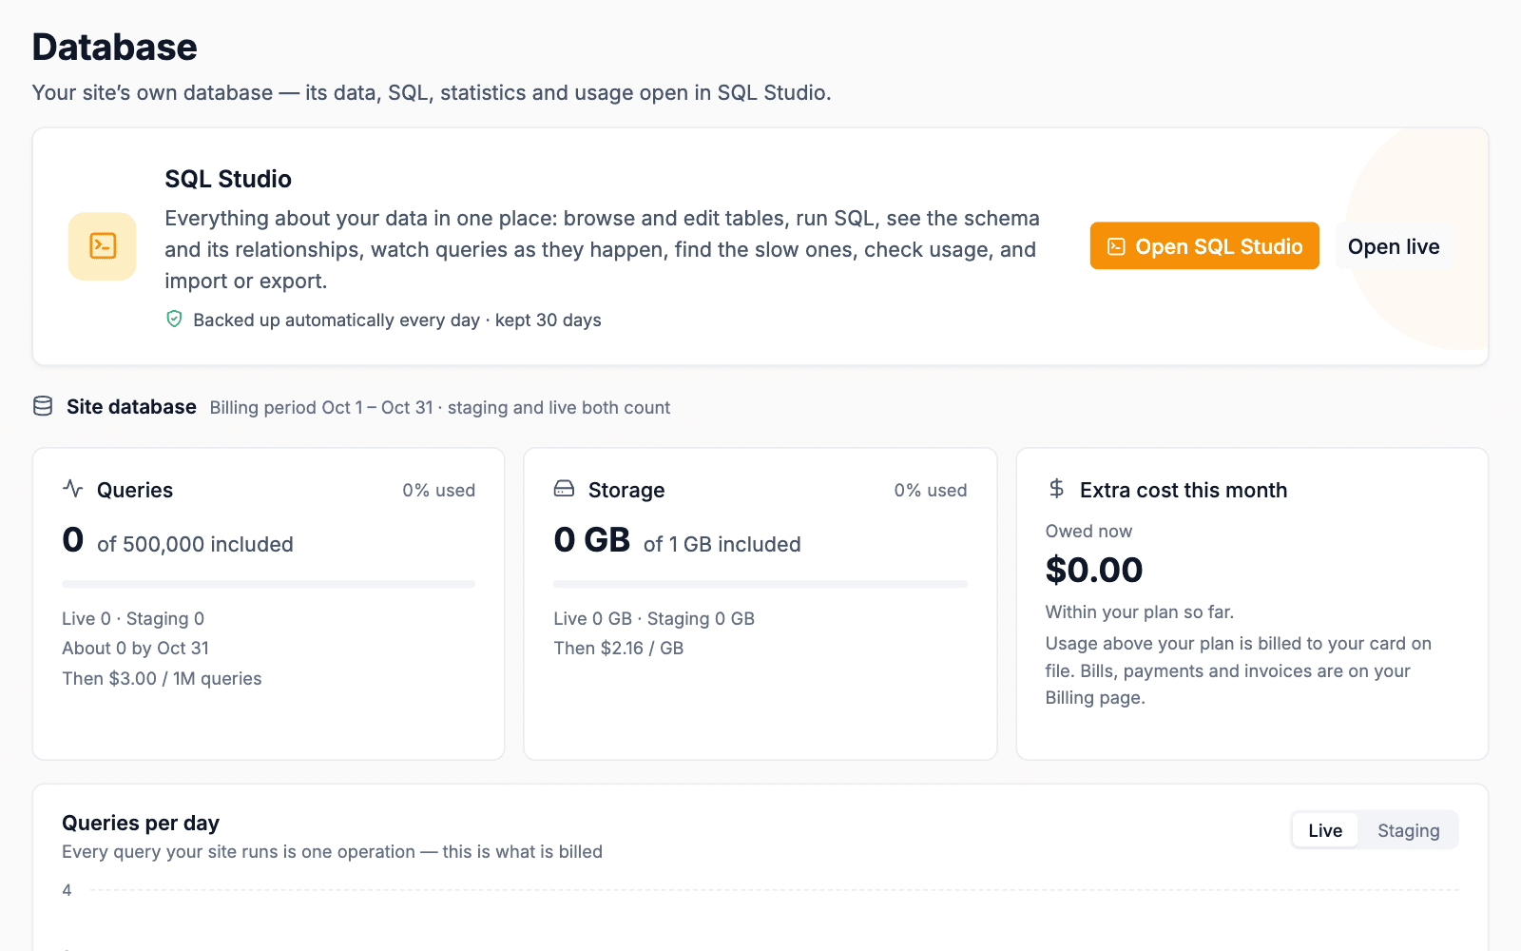Click the '0% used' label in Storage card
Viewport: 1521px width, 951px height.
[x=930, y=490]
